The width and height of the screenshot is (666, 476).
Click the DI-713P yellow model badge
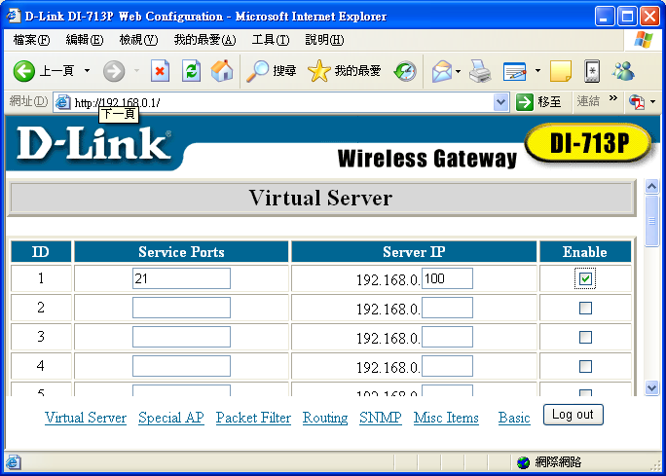589,143
